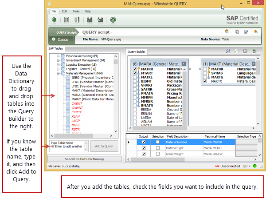Click the SAP Tables tree scroll-down arrow
The width and height of the screenshot is (266, 202).
coord(116,131)
